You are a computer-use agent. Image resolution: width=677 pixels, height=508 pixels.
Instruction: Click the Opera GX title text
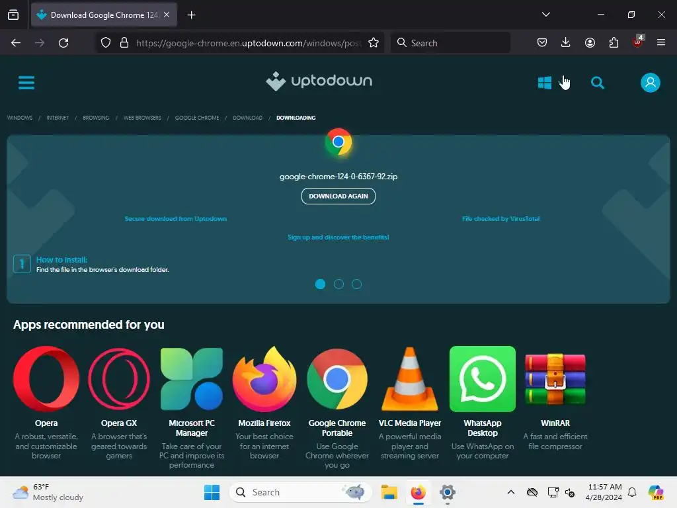pyautogui.click(x=119, y=423)
